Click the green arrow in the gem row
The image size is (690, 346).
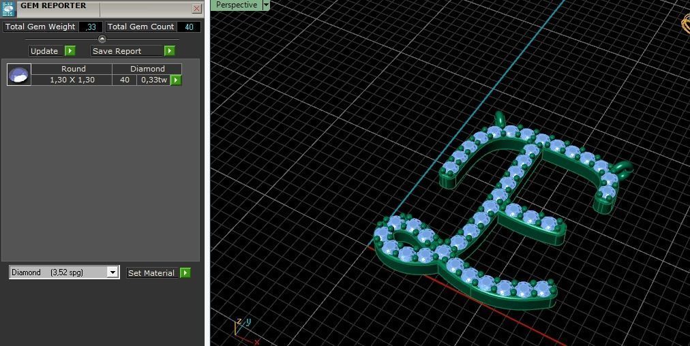point(176,80)
